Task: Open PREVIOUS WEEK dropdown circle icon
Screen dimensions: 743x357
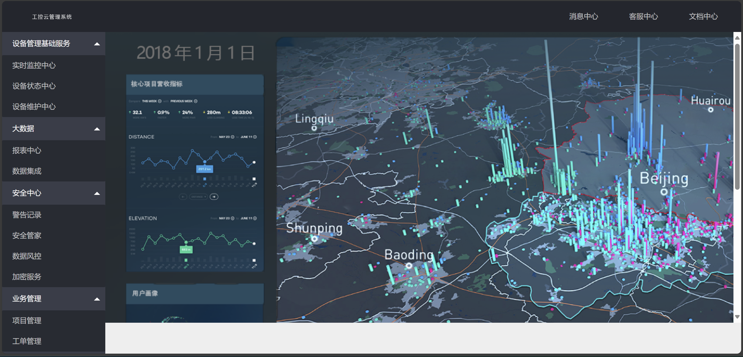Action: click(196, 101)
